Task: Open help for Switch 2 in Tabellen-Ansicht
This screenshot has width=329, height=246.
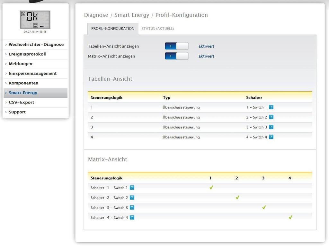Action: 271,117
